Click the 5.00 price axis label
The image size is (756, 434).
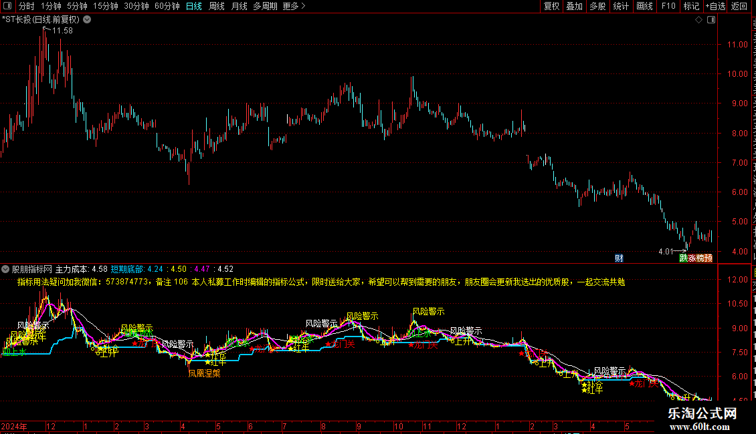pos(739,222)
